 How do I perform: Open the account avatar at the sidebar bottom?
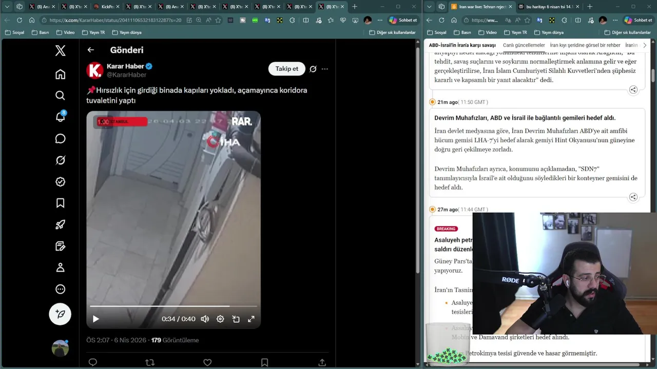[x=60, y=348]
